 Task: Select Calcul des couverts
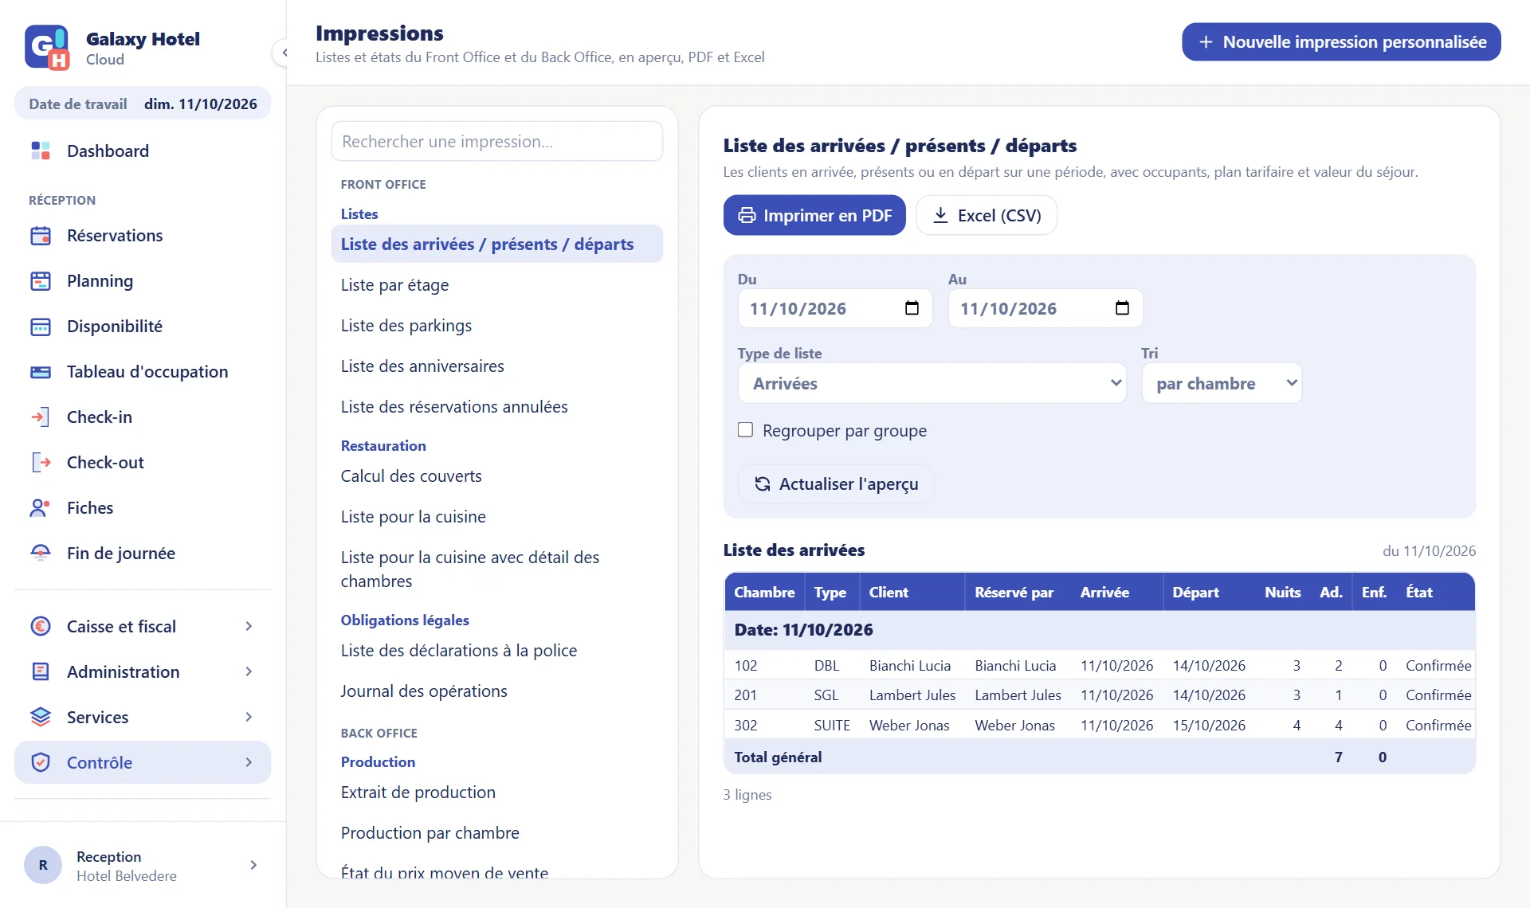tap(496, 476)
